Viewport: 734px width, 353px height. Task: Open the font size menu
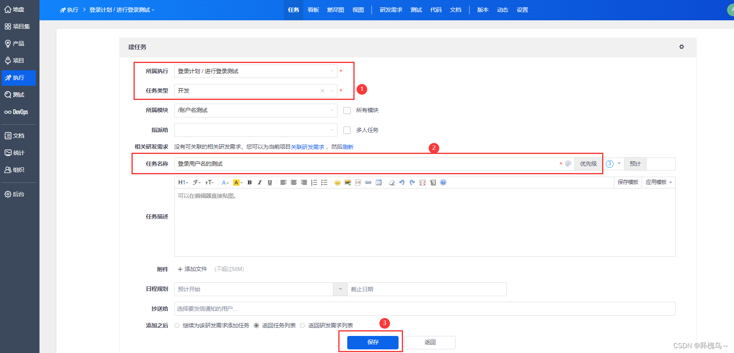pos(209,182)
